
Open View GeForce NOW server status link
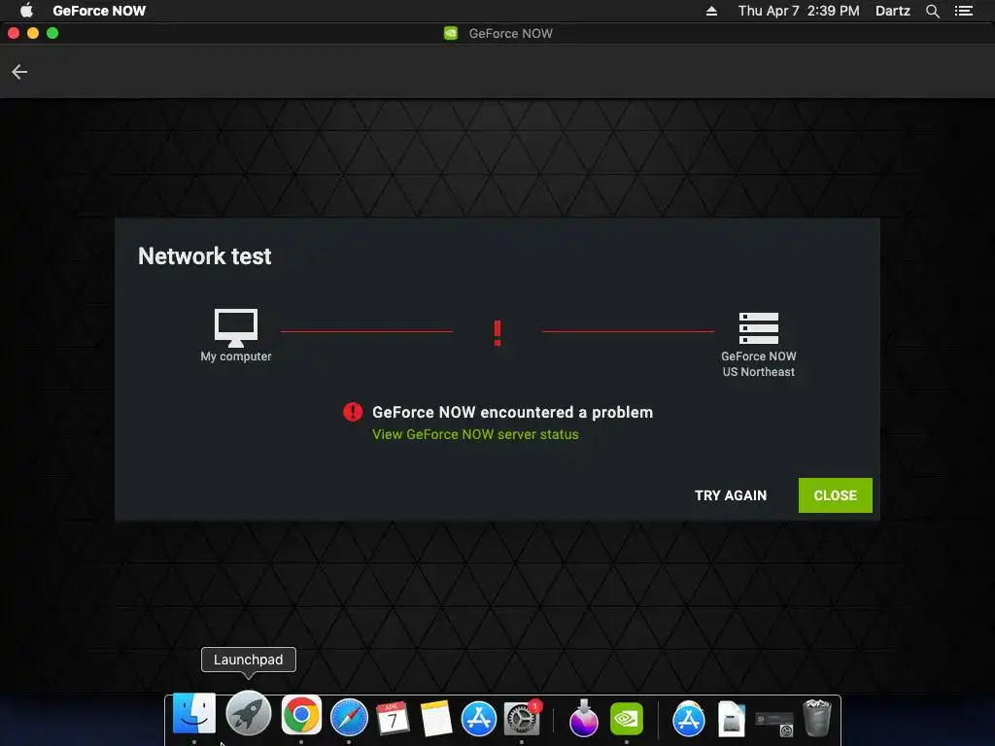point(475,434)
